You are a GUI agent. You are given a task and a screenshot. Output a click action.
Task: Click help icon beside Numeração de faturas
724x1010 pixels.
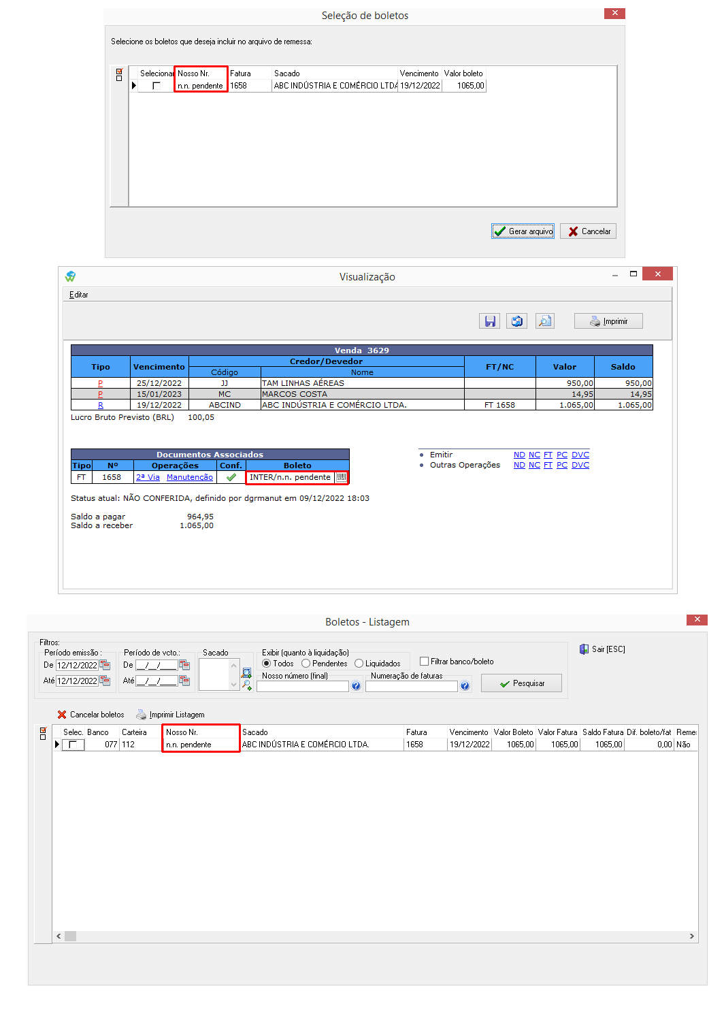coord(465,686)
